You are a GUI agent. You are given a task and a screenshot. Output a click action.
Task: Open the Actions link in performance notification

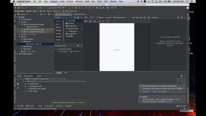pyautogui.click(x=146, y=92)
